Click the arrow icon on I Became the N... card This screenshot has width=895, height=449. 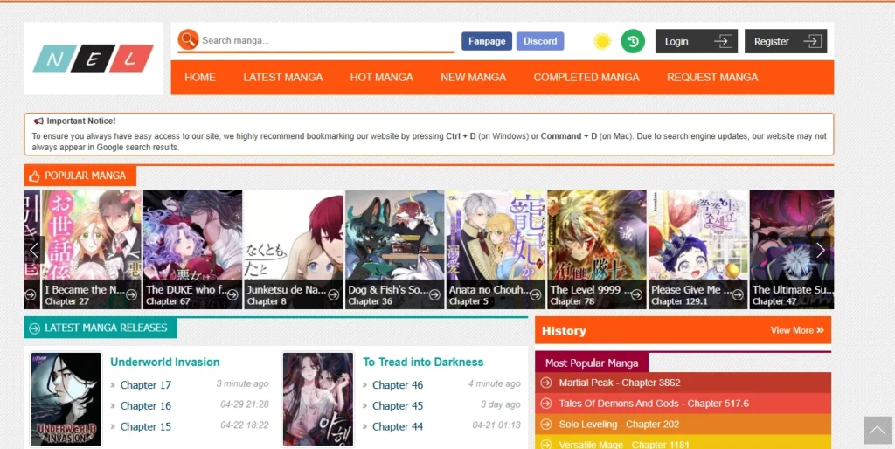pos(131,294)
